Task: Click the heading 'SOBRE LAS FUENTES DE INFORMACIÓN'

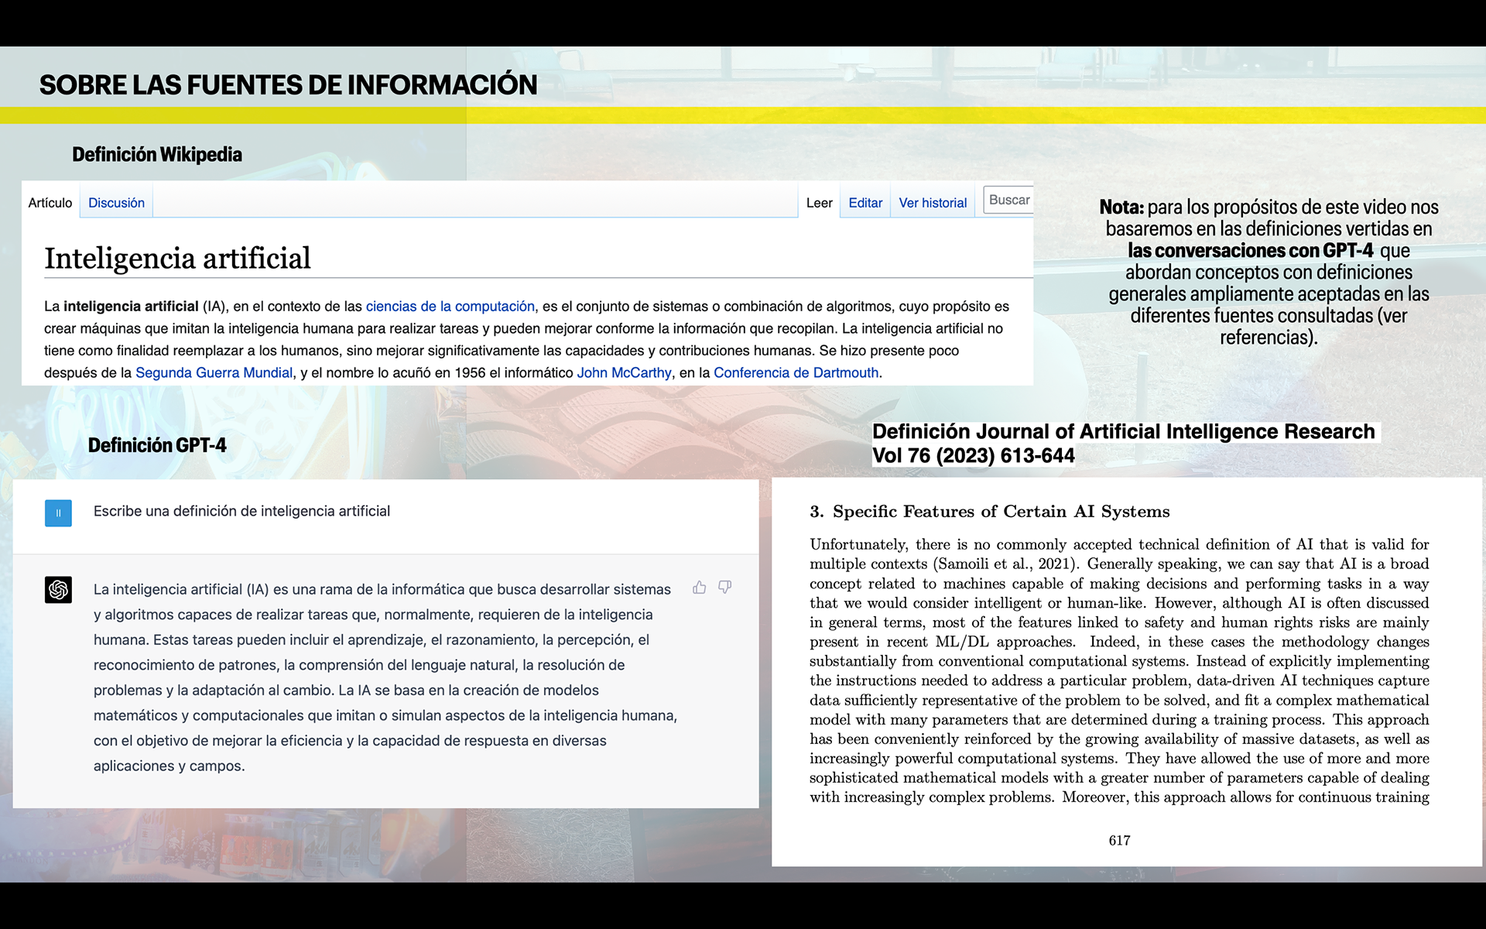Action: 288,84
